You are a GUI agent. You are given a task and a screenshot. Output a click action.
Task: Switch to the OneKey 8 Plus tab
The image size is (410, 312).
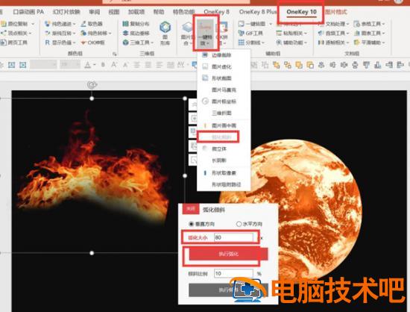(x=258, y=12)
